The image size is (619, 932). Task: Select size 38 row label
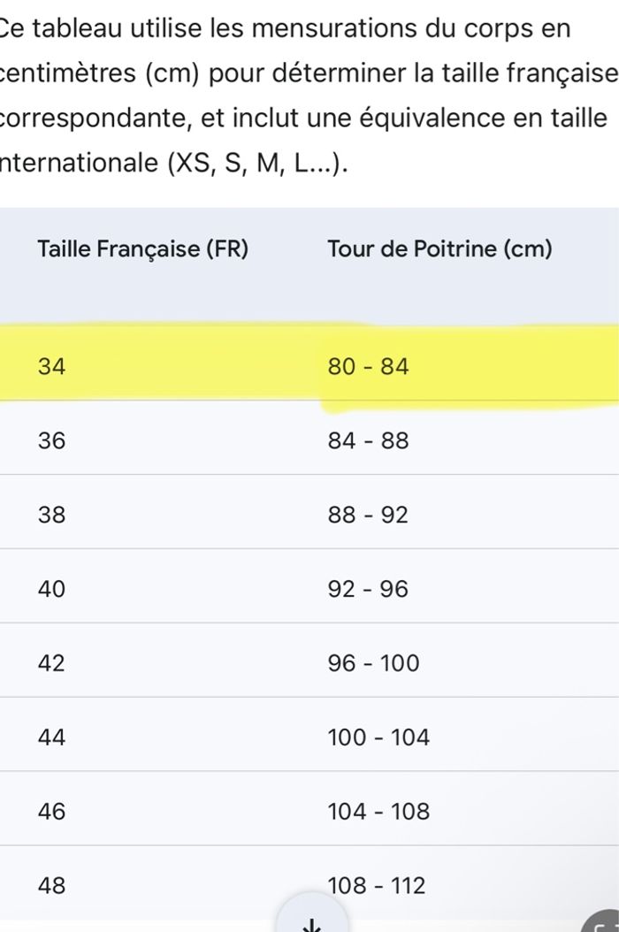51,515
